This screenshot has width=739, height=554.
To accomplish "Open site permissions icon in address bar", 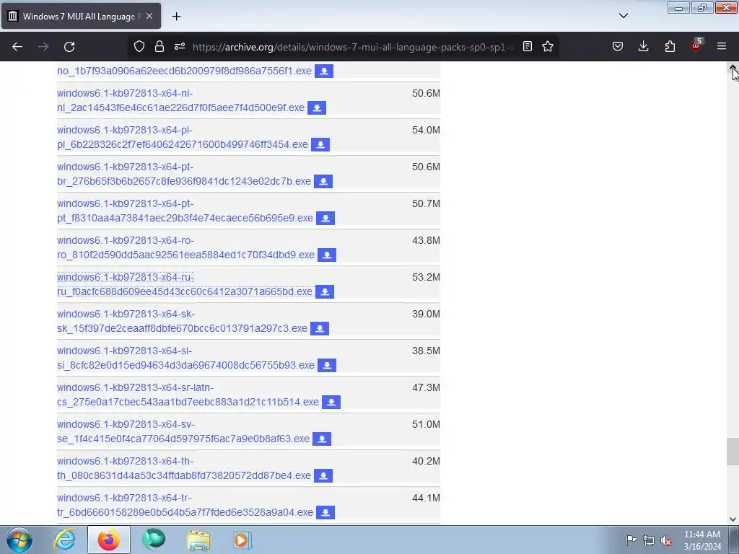I will [180, 46].
